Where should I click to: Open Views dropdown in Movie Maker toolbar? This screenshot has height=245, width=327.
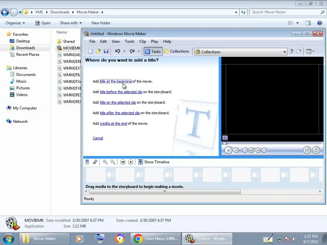pos(310,51)
